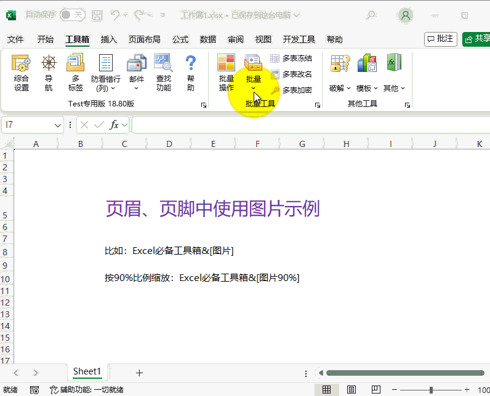Open 帮助 question mark icon

[191, 73]
